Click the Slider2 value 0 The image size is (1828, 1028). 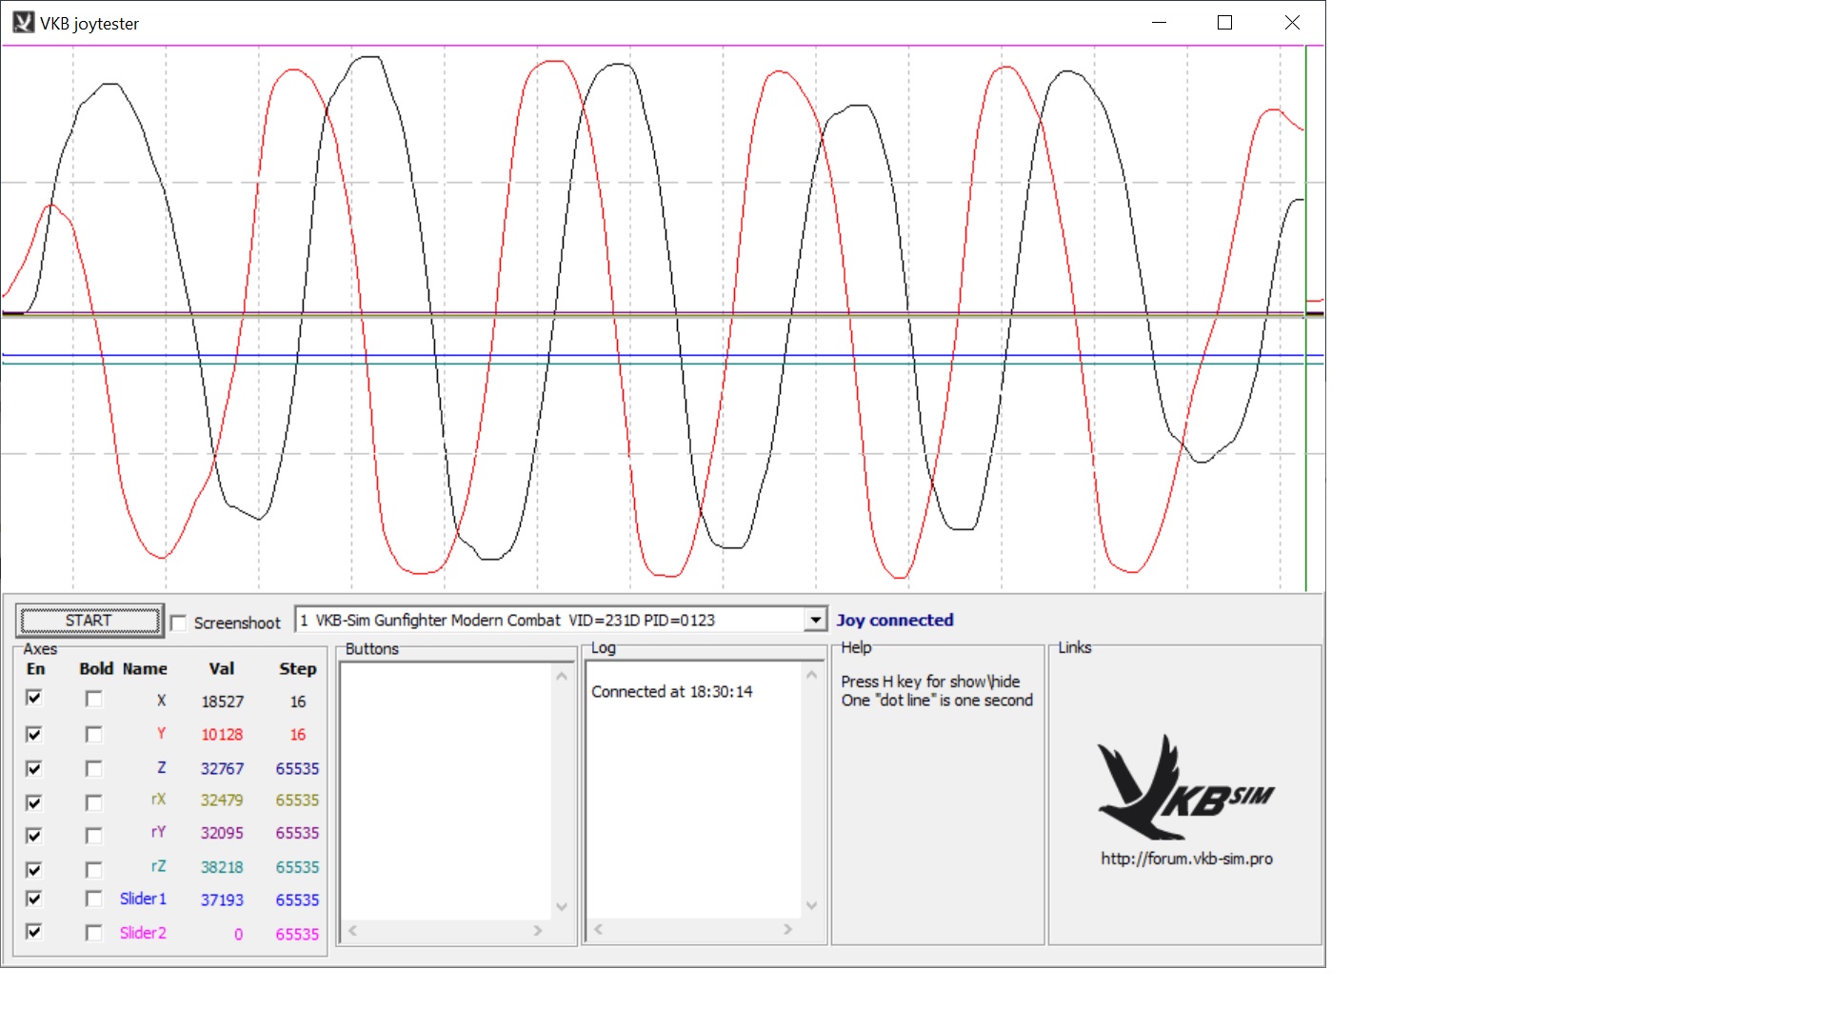(238, 935)
